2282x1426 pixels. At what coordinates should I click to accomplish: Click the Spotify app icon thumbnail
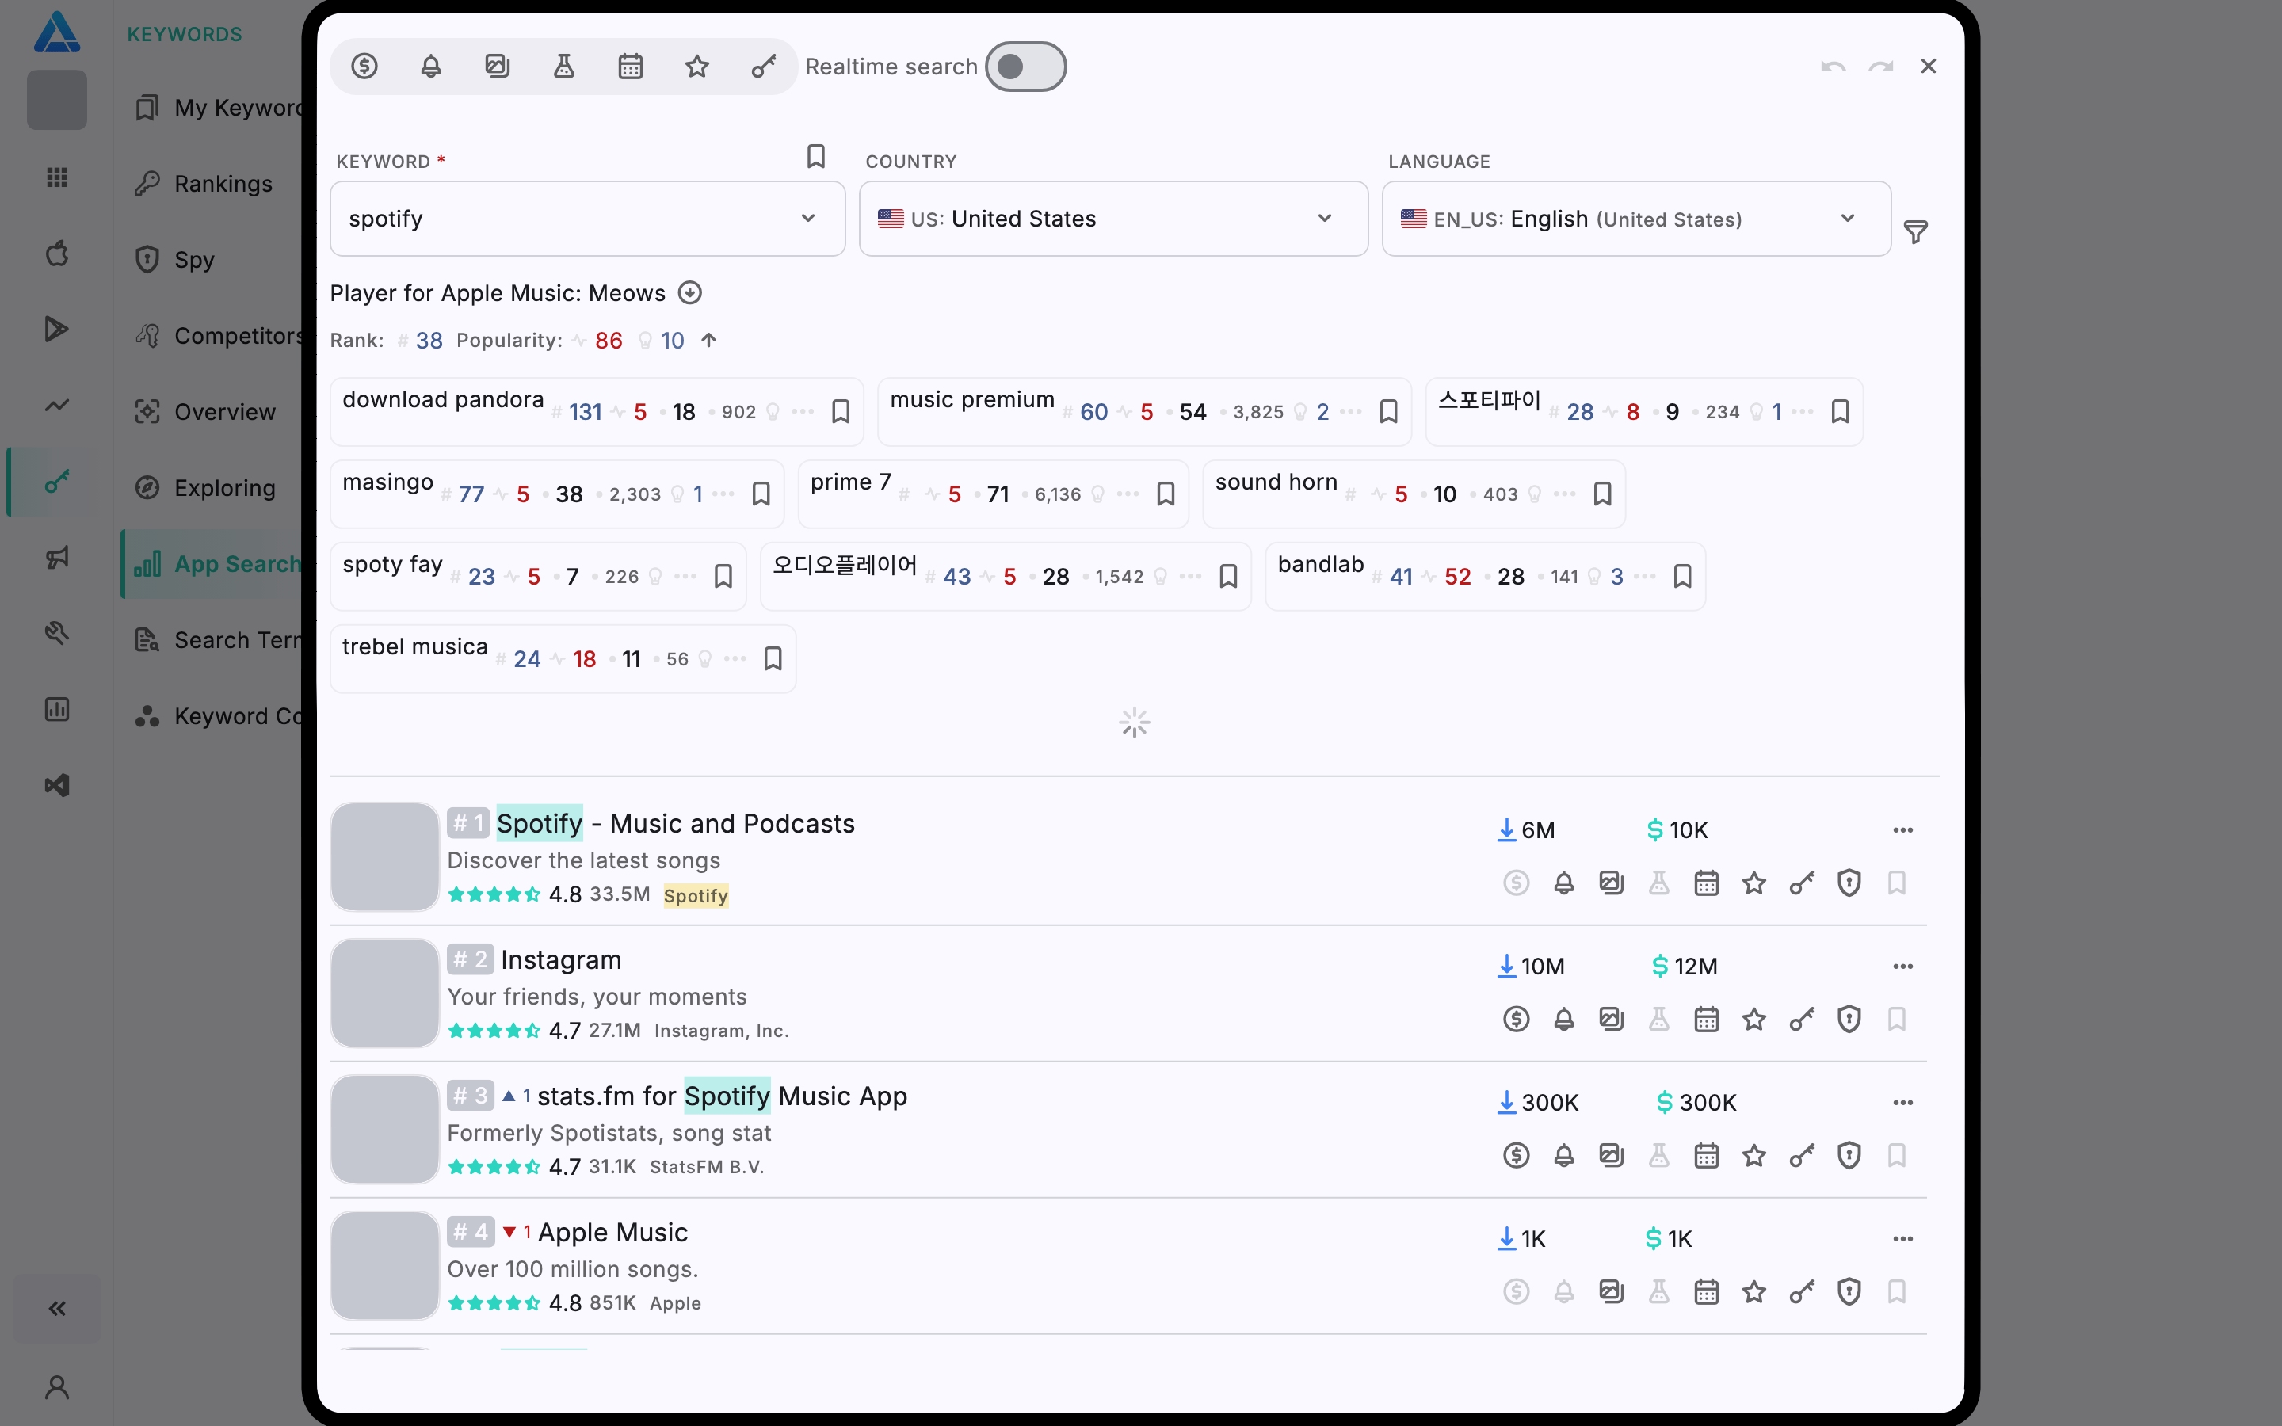(x=385, y=856)
